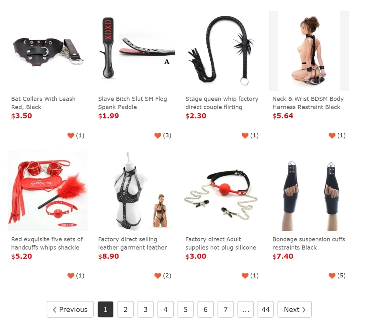Click the Previous page button
The image size is (367, 324).
tap(70, 309)
